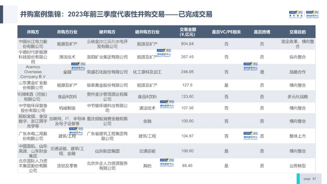This screenshot has height=184, width=327.
Task: Select the Aramco Overseas Company B.V cell
Action: (x=33, y=72)
